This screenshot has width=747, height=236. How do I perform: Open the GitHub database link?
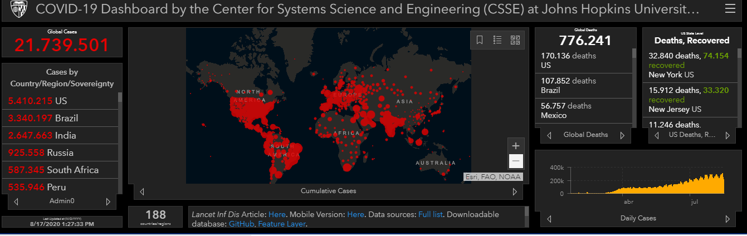point(241,224)
